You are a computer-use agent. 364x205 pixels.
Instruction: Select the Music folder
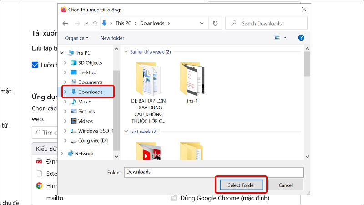coord(84,102)
